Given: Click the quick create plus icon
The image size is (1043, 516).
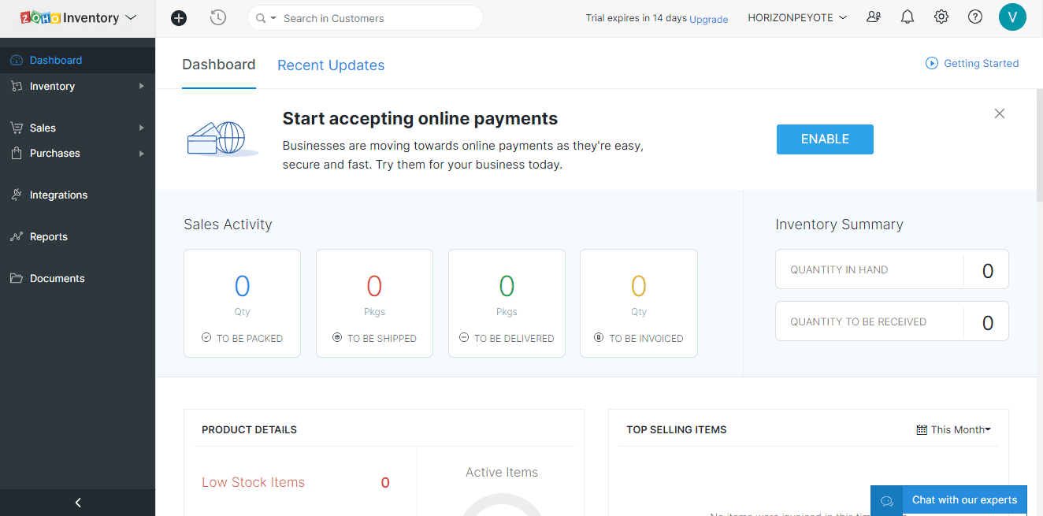Looking at the screenshot, I should click(179, 18).
